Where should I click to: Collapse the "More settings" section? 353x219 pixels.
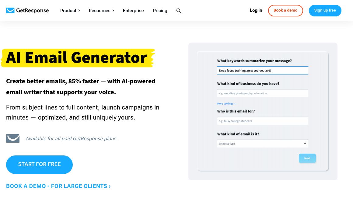point(225,103)
